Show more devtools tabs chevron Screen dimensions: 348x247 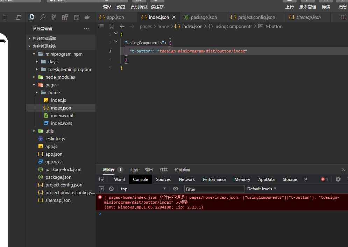(x=306, y=179)
